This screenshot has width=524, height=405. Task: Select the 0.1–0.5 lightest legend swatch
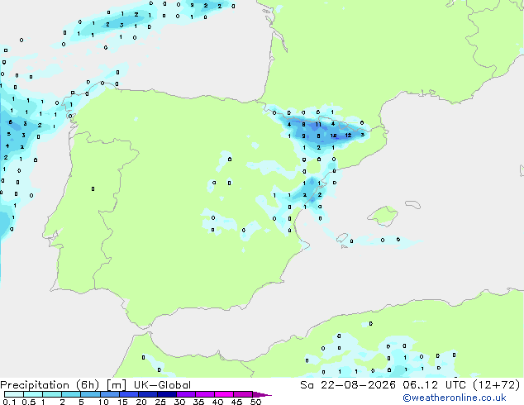click(x=14, y=394)
